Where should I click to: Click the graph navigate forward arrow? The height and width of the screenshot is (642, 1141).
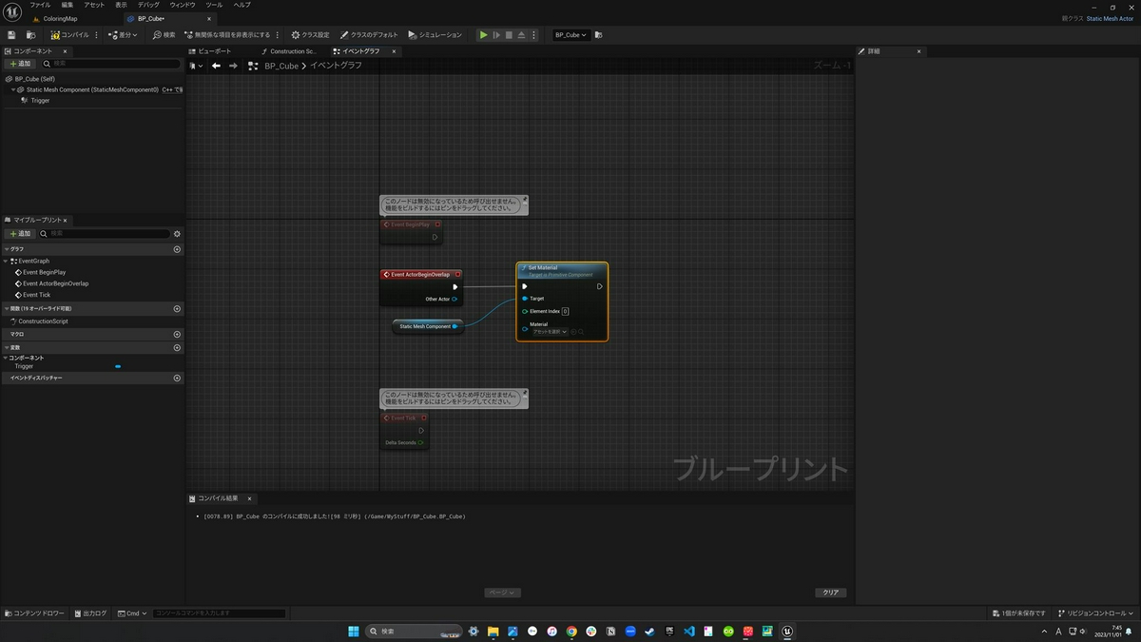(x=233, y=66)
